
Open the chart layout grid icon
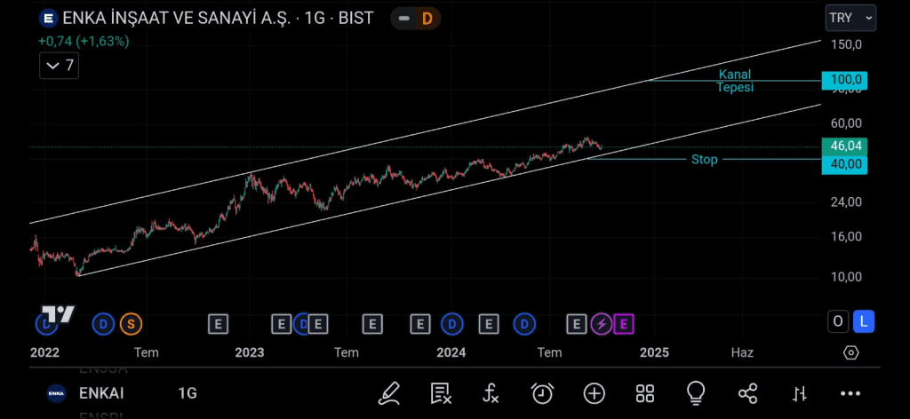tap(645, 393)
